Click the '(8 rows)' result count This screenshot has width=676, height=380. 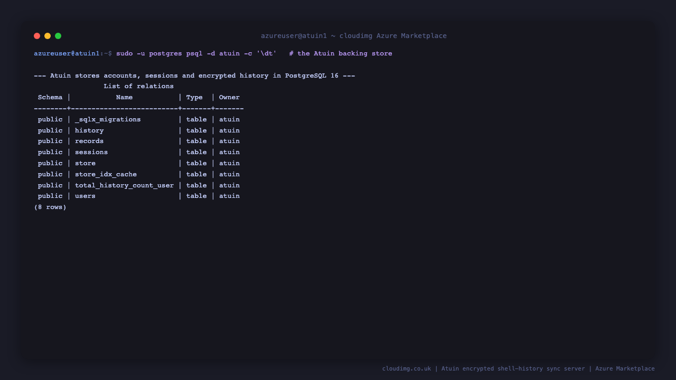pos(50,207)
